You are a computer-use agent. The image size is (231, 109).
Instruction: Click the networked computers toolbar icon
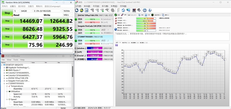(x=128, y=10)
